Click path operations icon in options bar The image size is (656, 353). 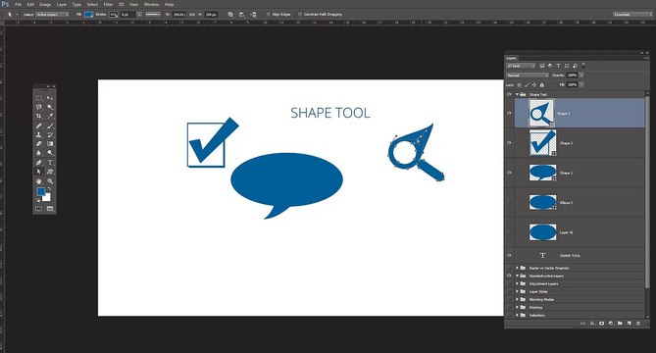(x=230, y=15)
